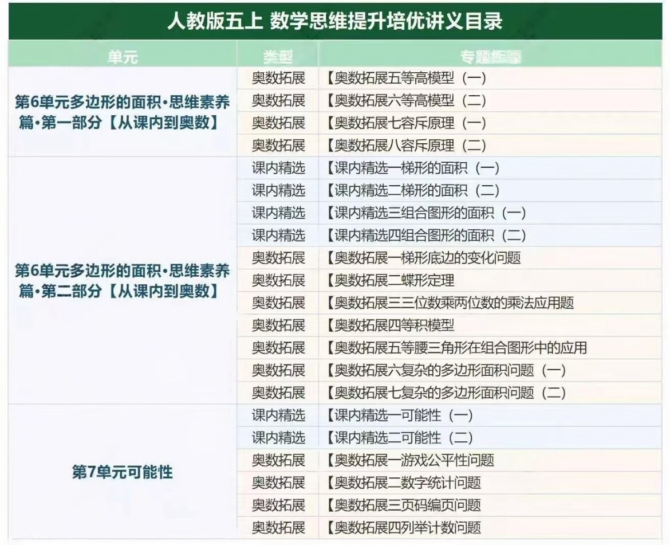Click the 第7单元可能性 unit cell
The height and width of the screenshot is (545, 670).
point(122,472)
